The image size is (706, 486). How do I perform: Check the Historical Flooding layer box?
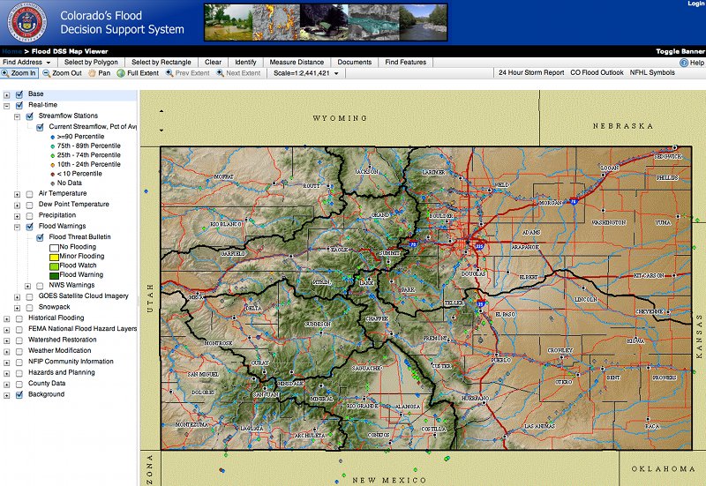coord(19,318)
